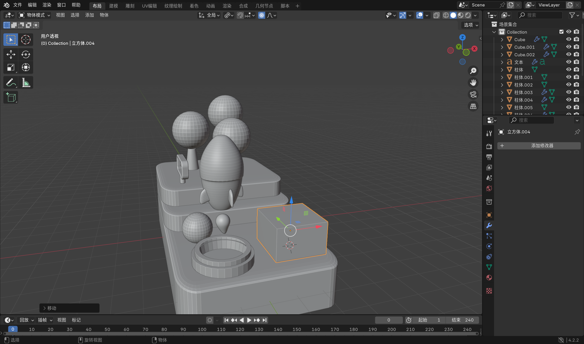Open the Material properties tab
The width and height of the screenshot is (584, 344).
coord(489,278)
